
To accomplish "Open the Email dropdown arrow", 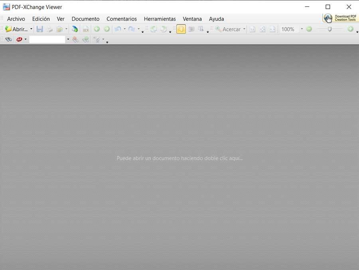I will click(66, 29).
